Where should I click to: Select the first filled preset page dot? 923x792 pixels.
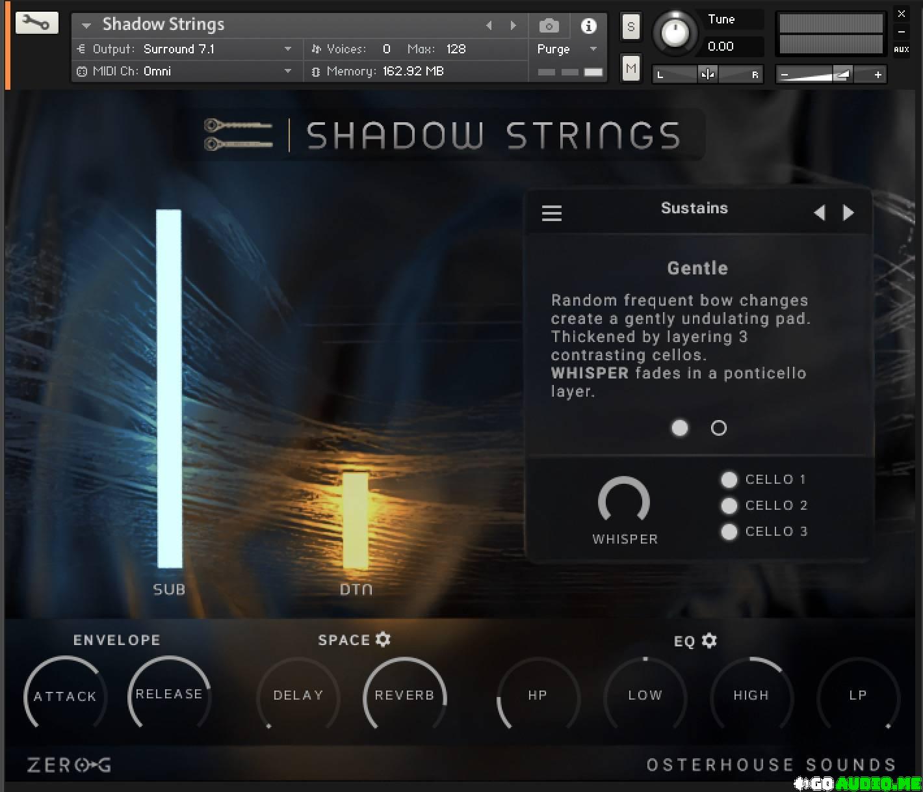[680, 428]
